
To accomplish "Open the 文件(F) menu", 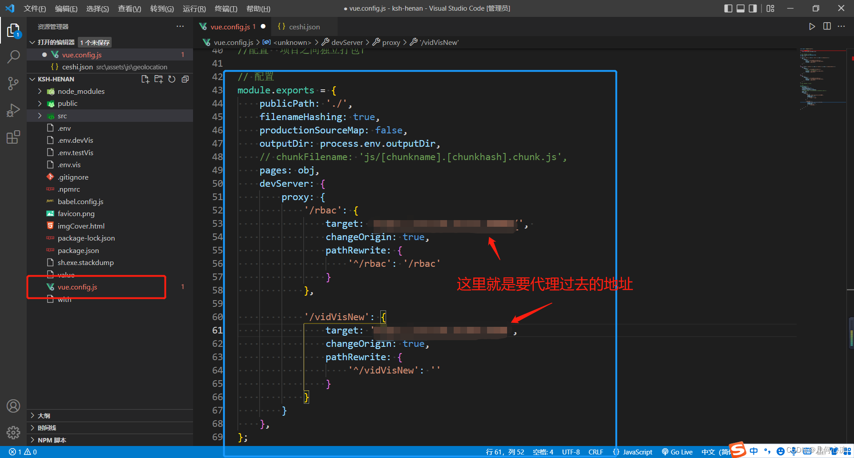I will [x=35, y=8].
